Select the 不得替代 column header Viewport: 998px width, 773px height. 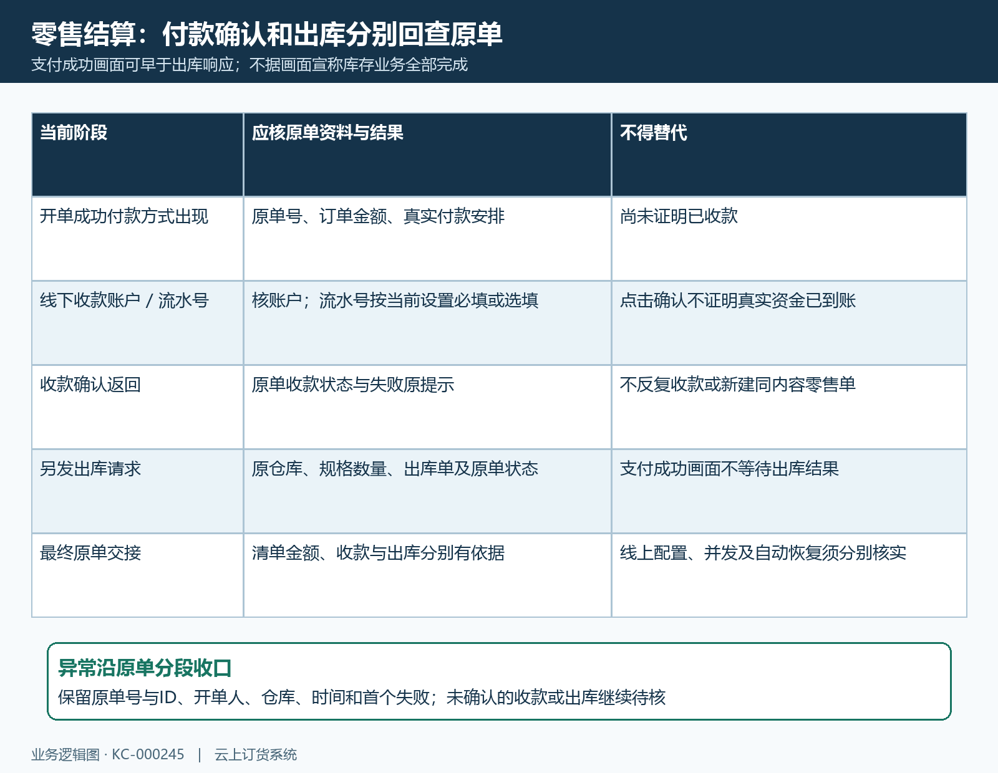pos(789,155)
